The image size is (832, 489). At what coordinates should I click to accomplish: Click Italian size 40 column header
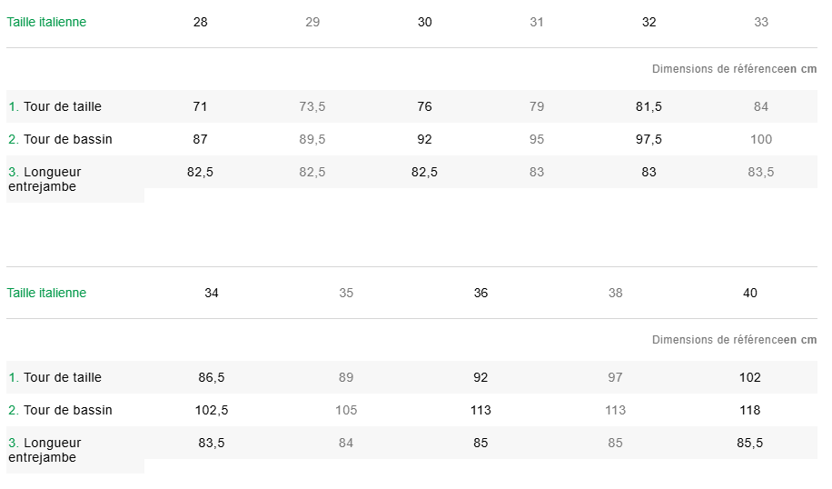(749, 293)
